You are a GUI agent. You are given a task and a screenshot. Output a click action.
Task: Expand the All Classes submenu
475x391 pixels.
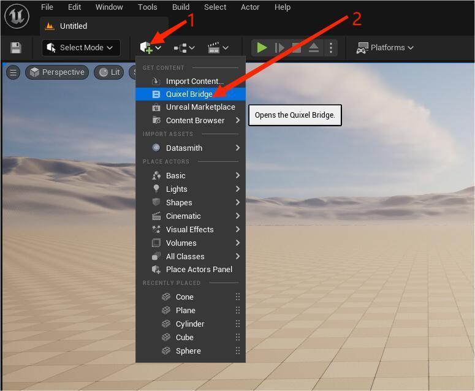[x=191, y=257]
